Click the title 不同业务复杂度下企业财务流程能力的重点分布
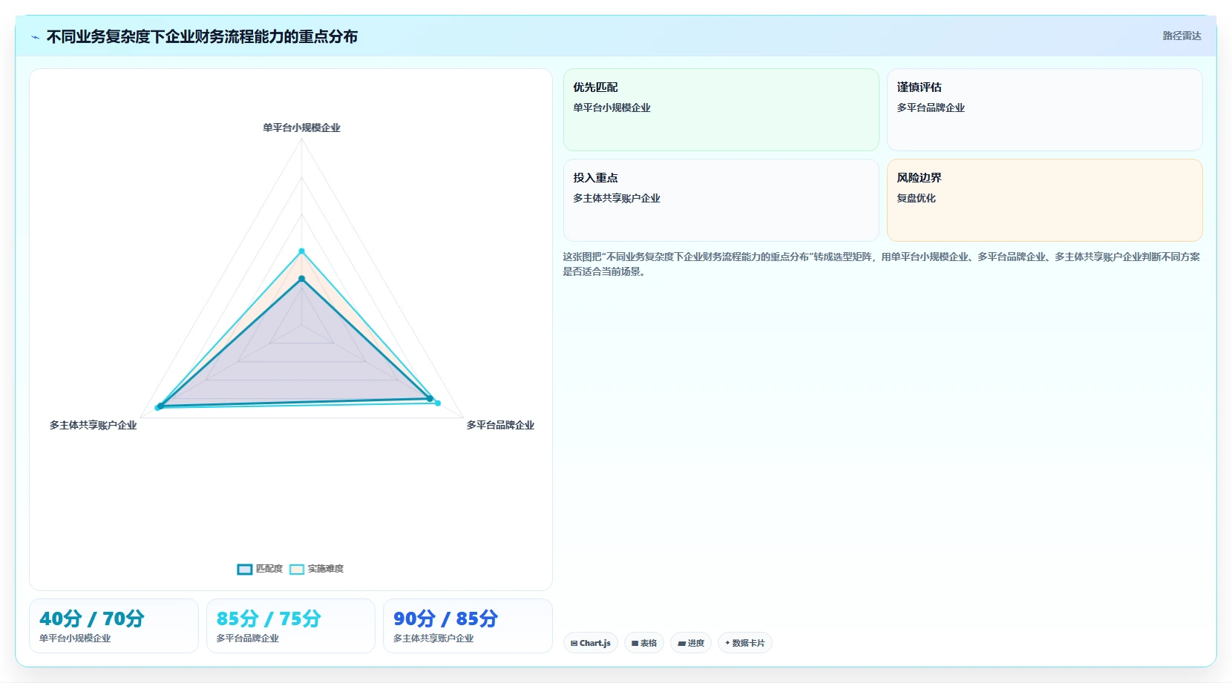Screen dimensions: 1232x683 (x=202, y=36)
